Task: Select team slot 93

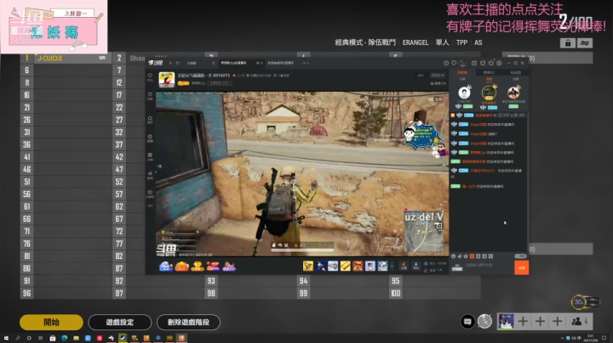Action: tap(250, 281)
